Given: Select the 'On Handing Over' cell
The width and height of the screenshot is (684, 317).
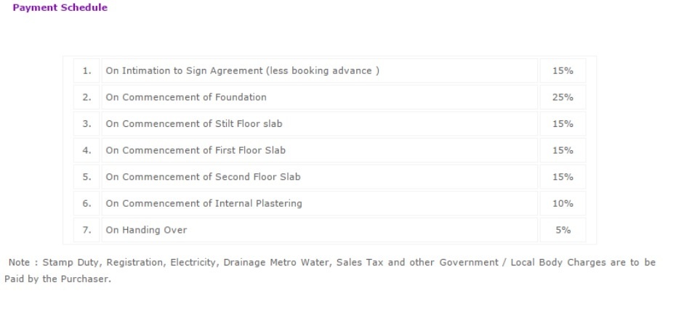Looking at the screenshot, I should (146, 230).
